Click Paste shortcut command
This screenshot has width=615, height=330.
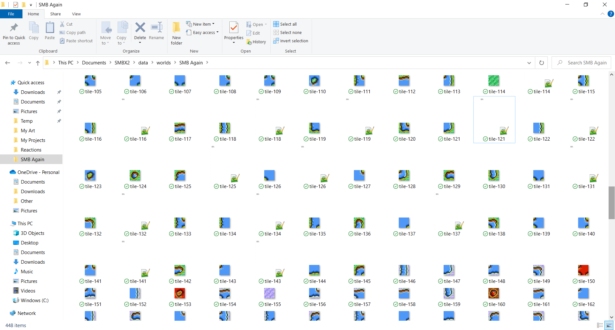click(x=76, y=41)
